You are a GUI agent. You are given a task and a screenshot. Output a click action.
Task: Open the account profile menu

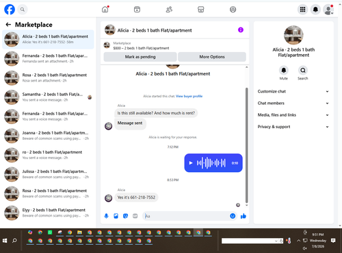(328, 10)
